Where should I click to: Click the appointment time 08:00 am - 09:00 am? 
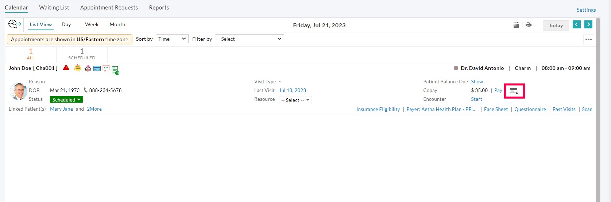tap(566, 68)
